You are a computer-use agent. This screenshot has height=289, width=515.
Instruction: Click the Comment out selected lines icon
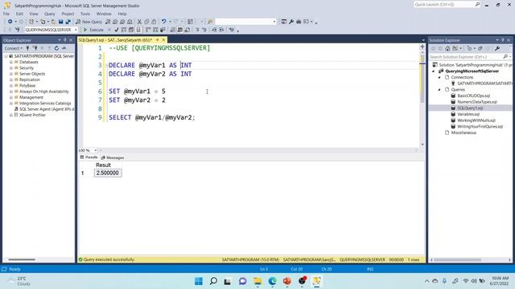(x=197, y=30)
